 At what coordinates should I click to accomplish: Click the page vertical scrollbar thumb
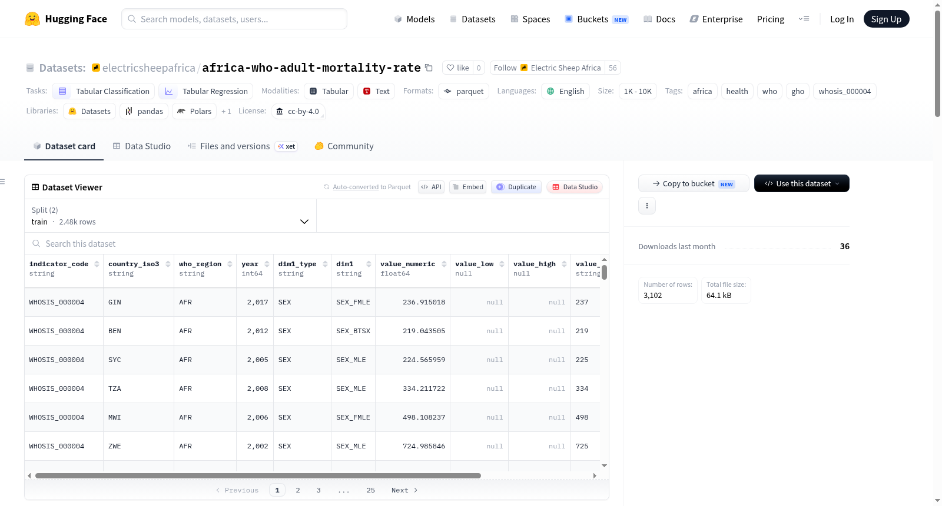click(x=937, y=63)
